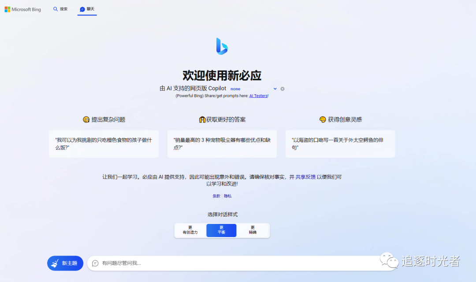Viewport: 476px width, 282px height.
Task: Click the 提出复杂问题 emoji icon
Action: click(x=86, y=119)
